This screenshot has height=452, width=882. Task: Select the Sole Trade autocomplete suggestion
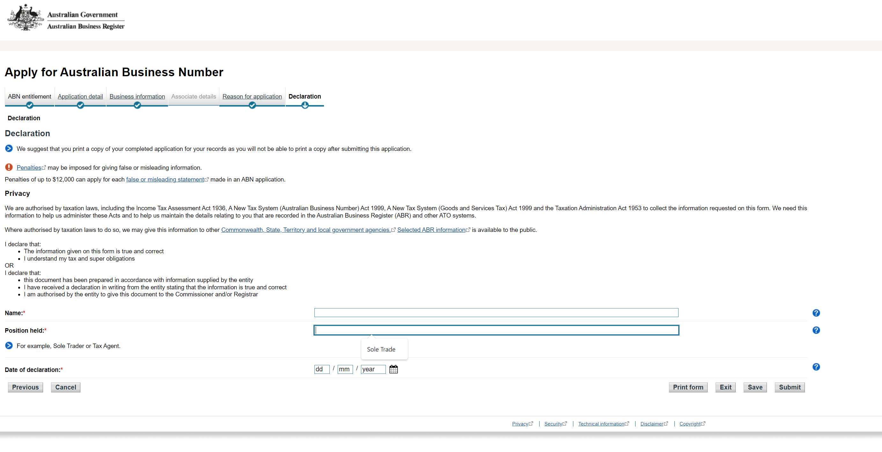(381, 349)
